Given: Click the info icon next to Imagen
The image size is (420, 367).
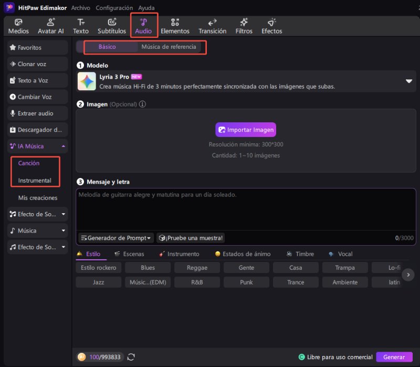Looking at the screenshot, I should (x=142, y=104).
